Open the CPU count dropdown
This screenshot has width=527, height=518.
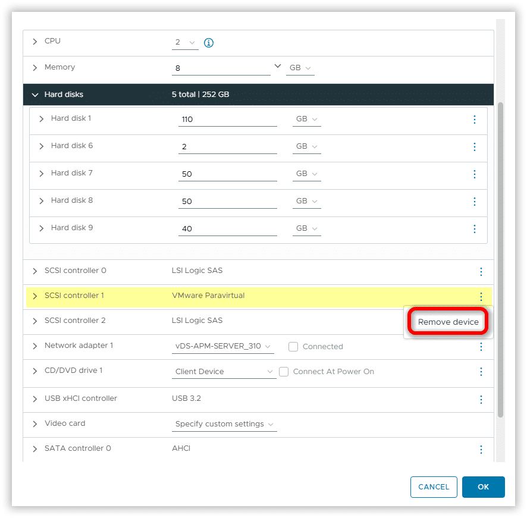point(185,43)
